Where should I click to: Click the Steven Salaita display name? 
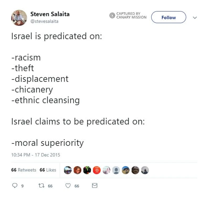(50, 14)
